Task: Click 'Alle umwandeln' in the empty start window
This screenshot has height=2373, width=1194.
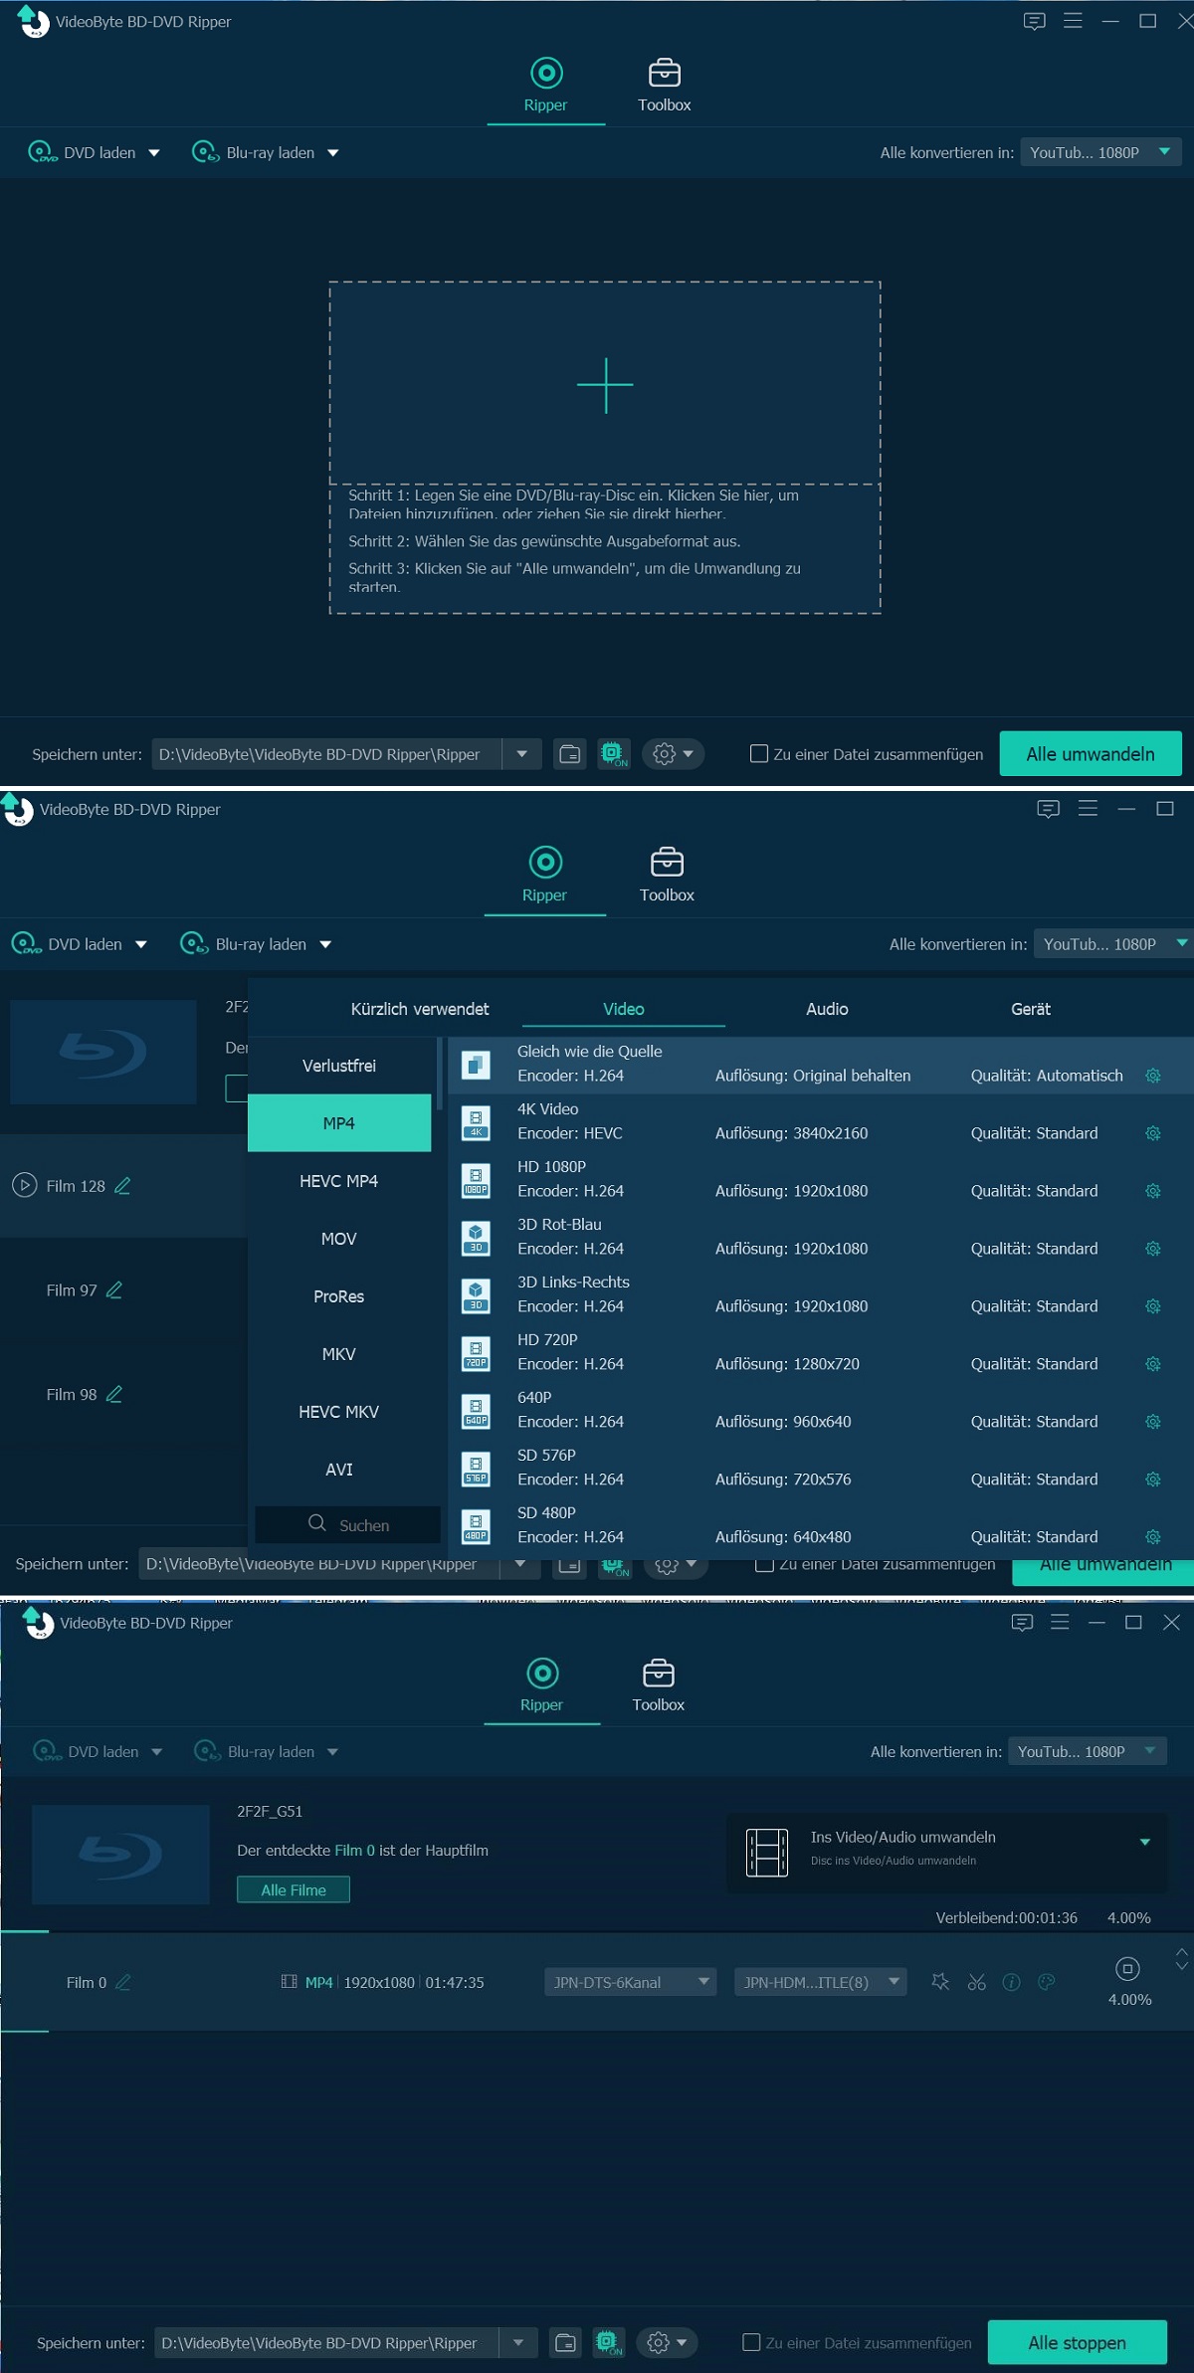Action: (x=1091, y=754)
